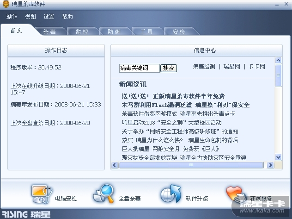292x219 pixels.
Task: Click the 上次全盘查杀日期 entry
Action: coord(50,123)
